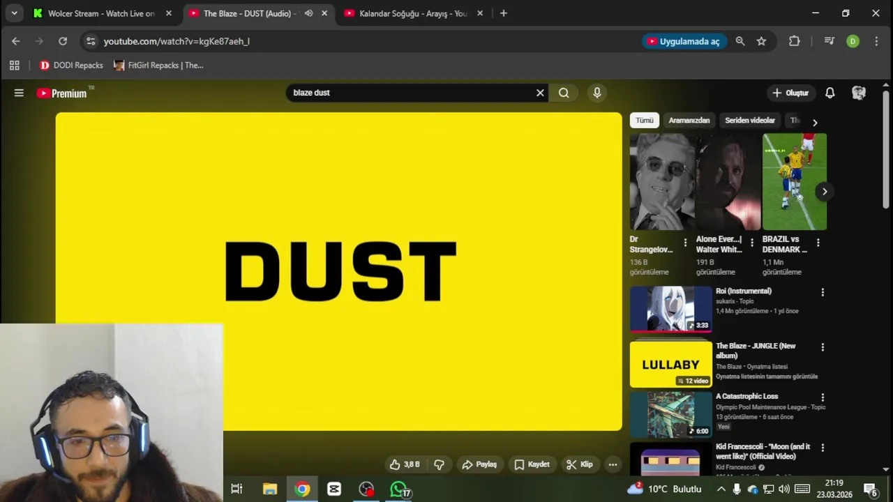View site information icon in address bar
The height and width of the screenshot is (502, 893).
tap(91, 41)
